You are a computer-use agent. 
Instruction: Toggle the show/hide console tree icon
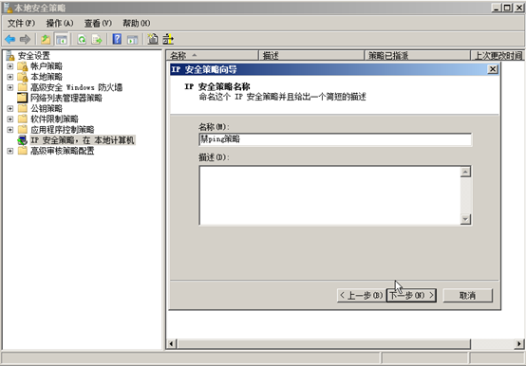[x=62, y=40]
